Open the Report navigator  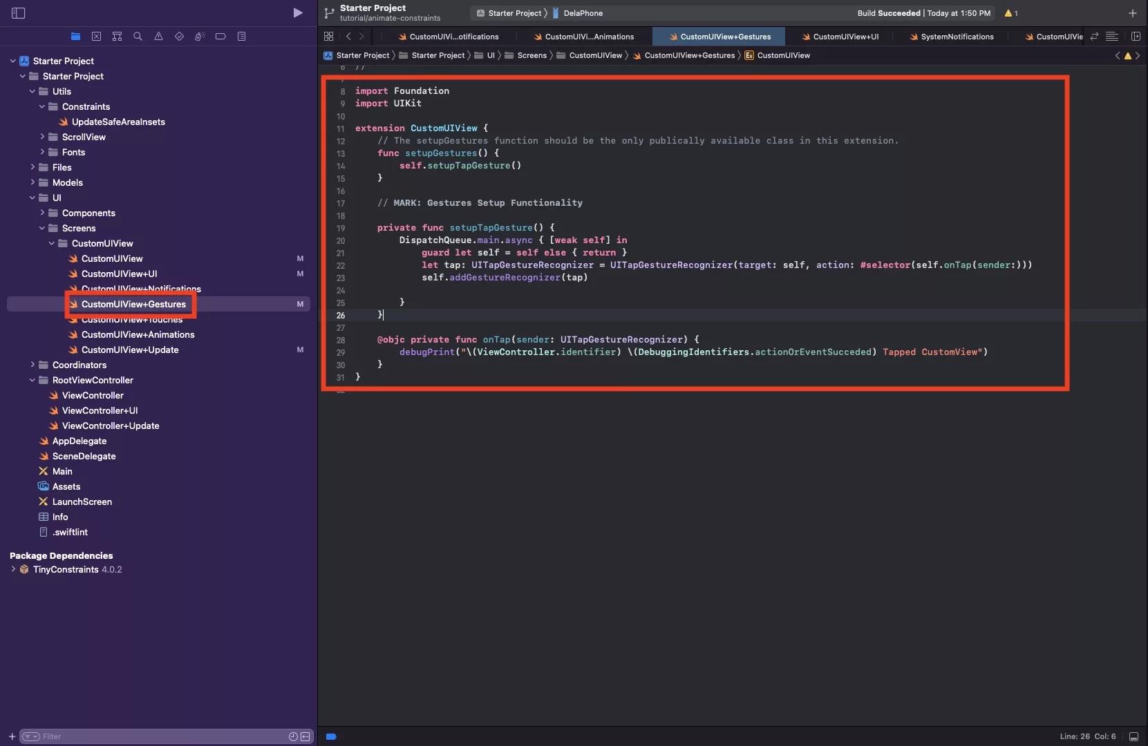241,37
